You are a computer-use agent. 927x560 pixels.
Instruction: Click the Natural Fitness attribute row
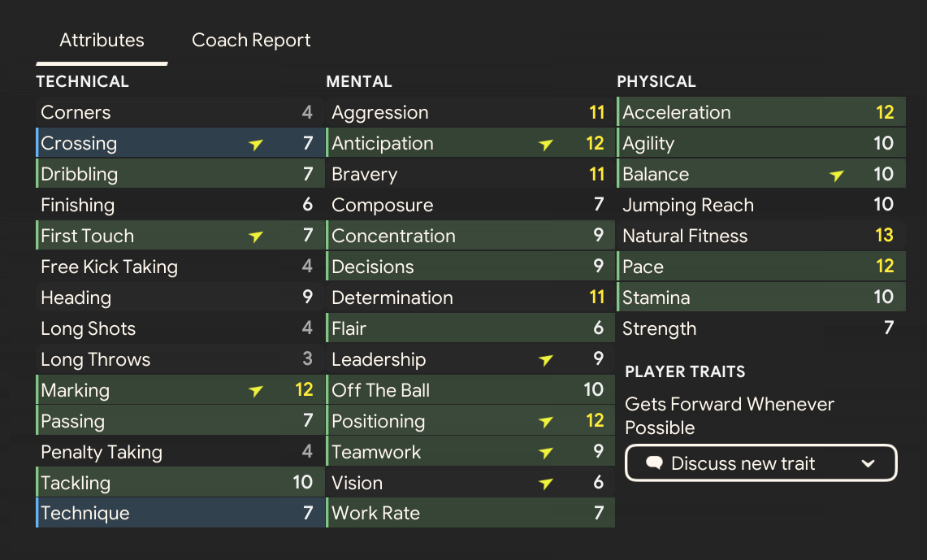[x=759, y=237]
